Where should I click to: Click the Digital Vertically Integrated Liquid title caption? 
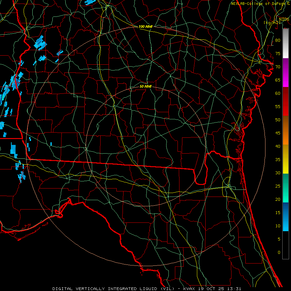[x=146, y=289]
